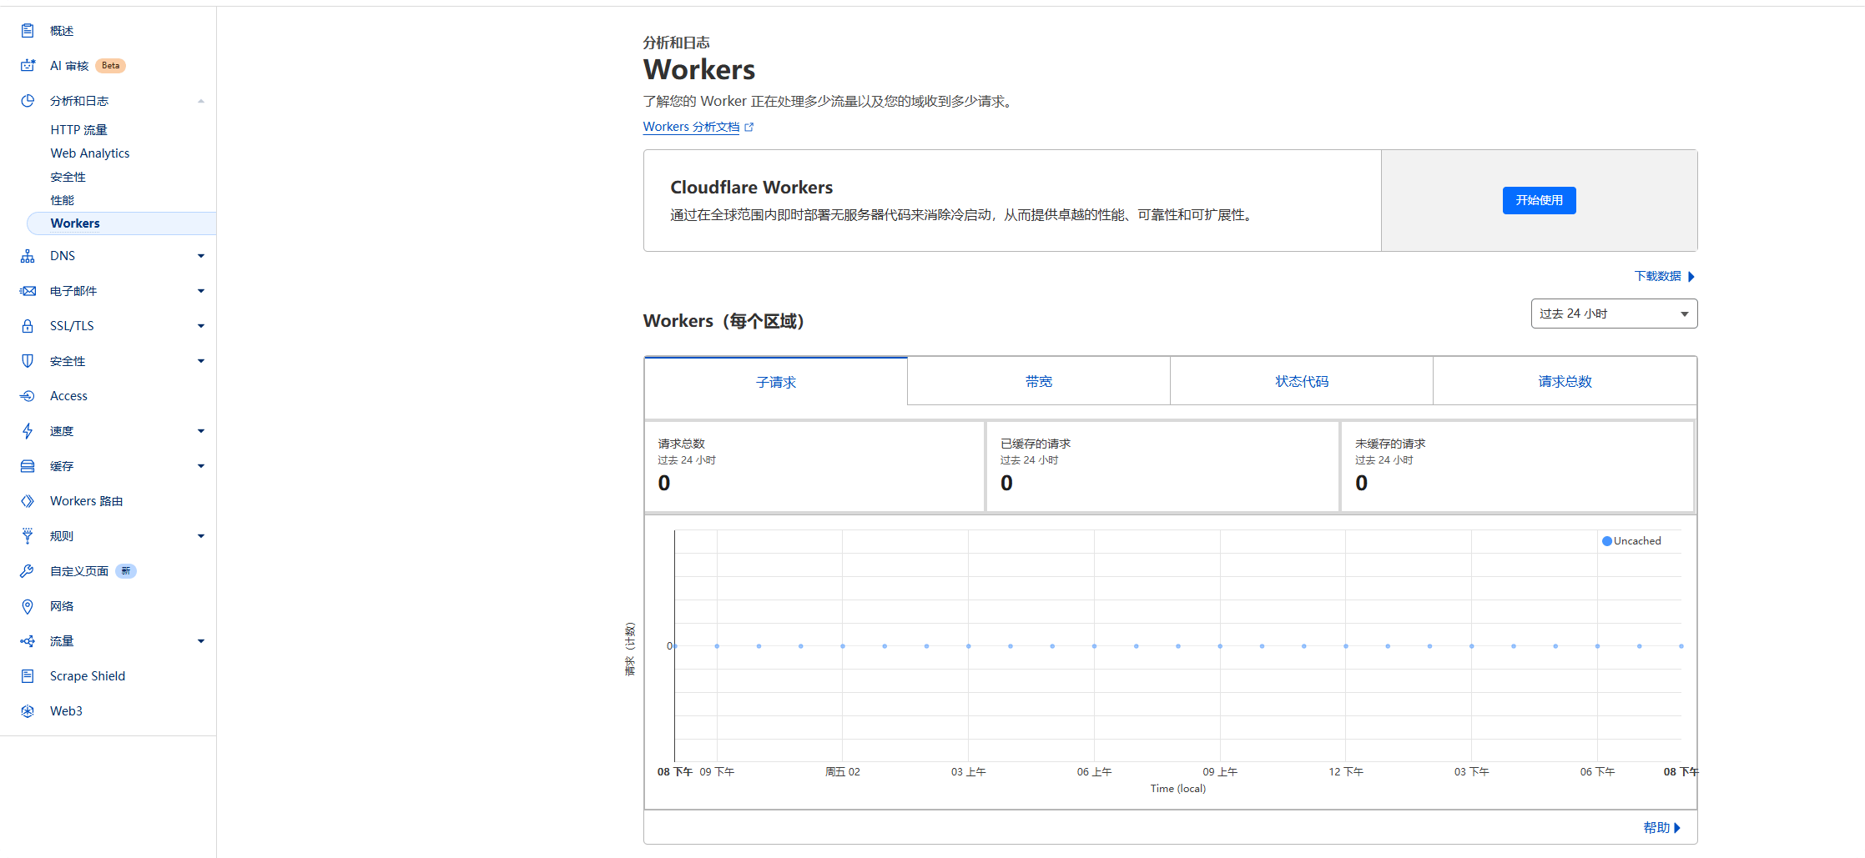This screenshot has width=1865, height=858.
Task: Switch to the 带宽 tab
Action: pyautogui.click(x=1039, y=381)
